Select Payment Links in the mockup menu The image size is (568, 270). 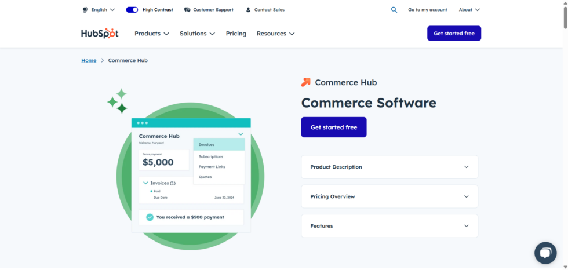point(212,167)
